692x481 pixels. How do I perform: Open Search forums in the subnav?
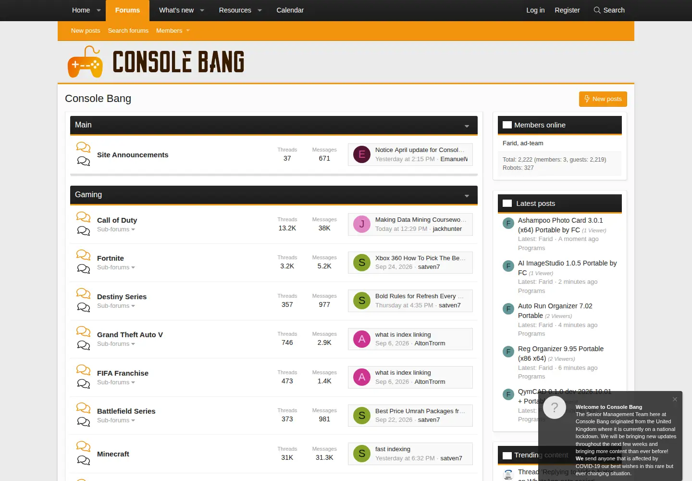tap(128, 31)
